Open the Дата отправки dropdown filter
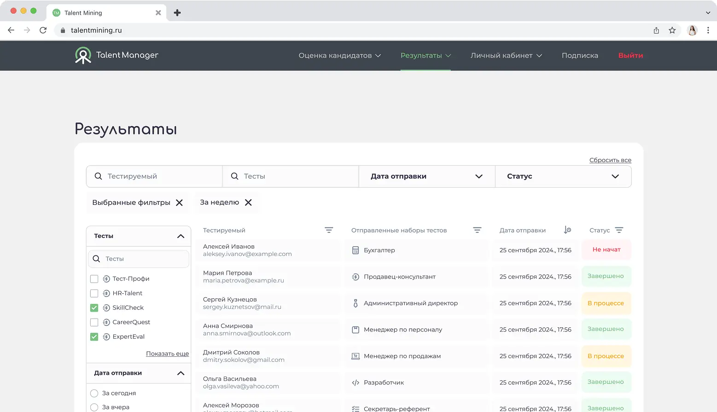This screenshot has height=412, width=717. pyautogui.click(x=427, y=176)
